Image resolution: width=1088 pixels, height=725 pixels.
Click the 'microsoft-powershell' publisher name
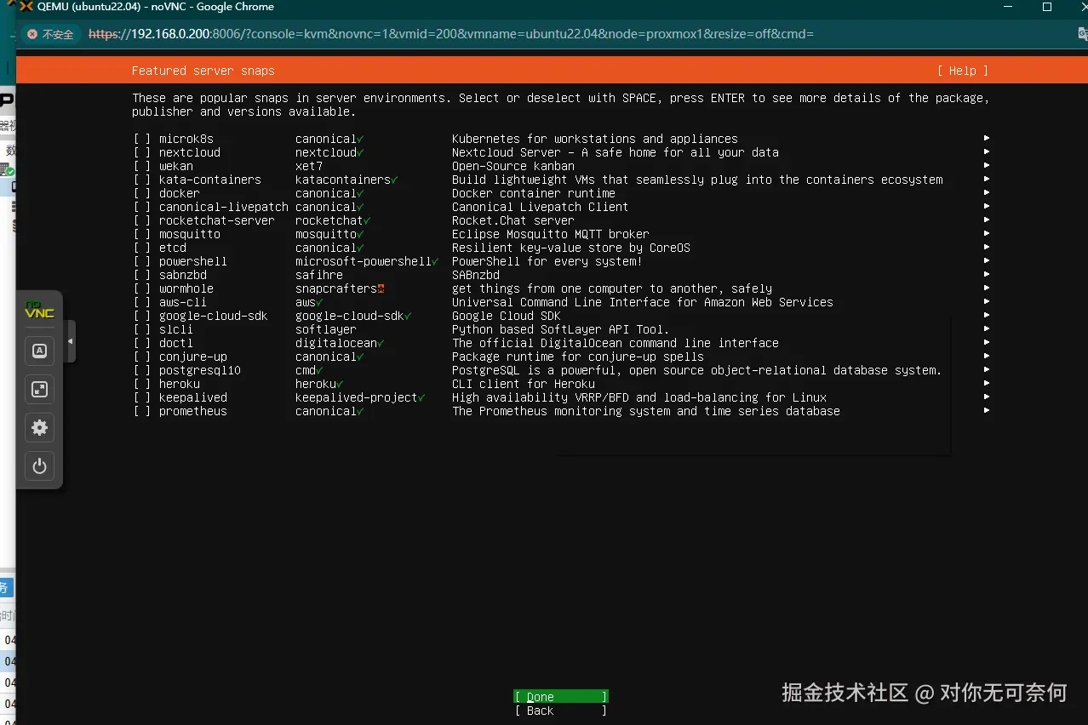[364, 261]
